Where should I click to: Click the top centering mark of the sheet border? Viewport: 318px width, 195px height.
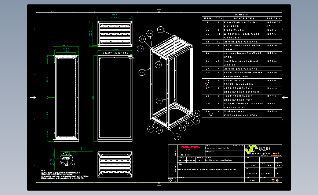[159, 10]
